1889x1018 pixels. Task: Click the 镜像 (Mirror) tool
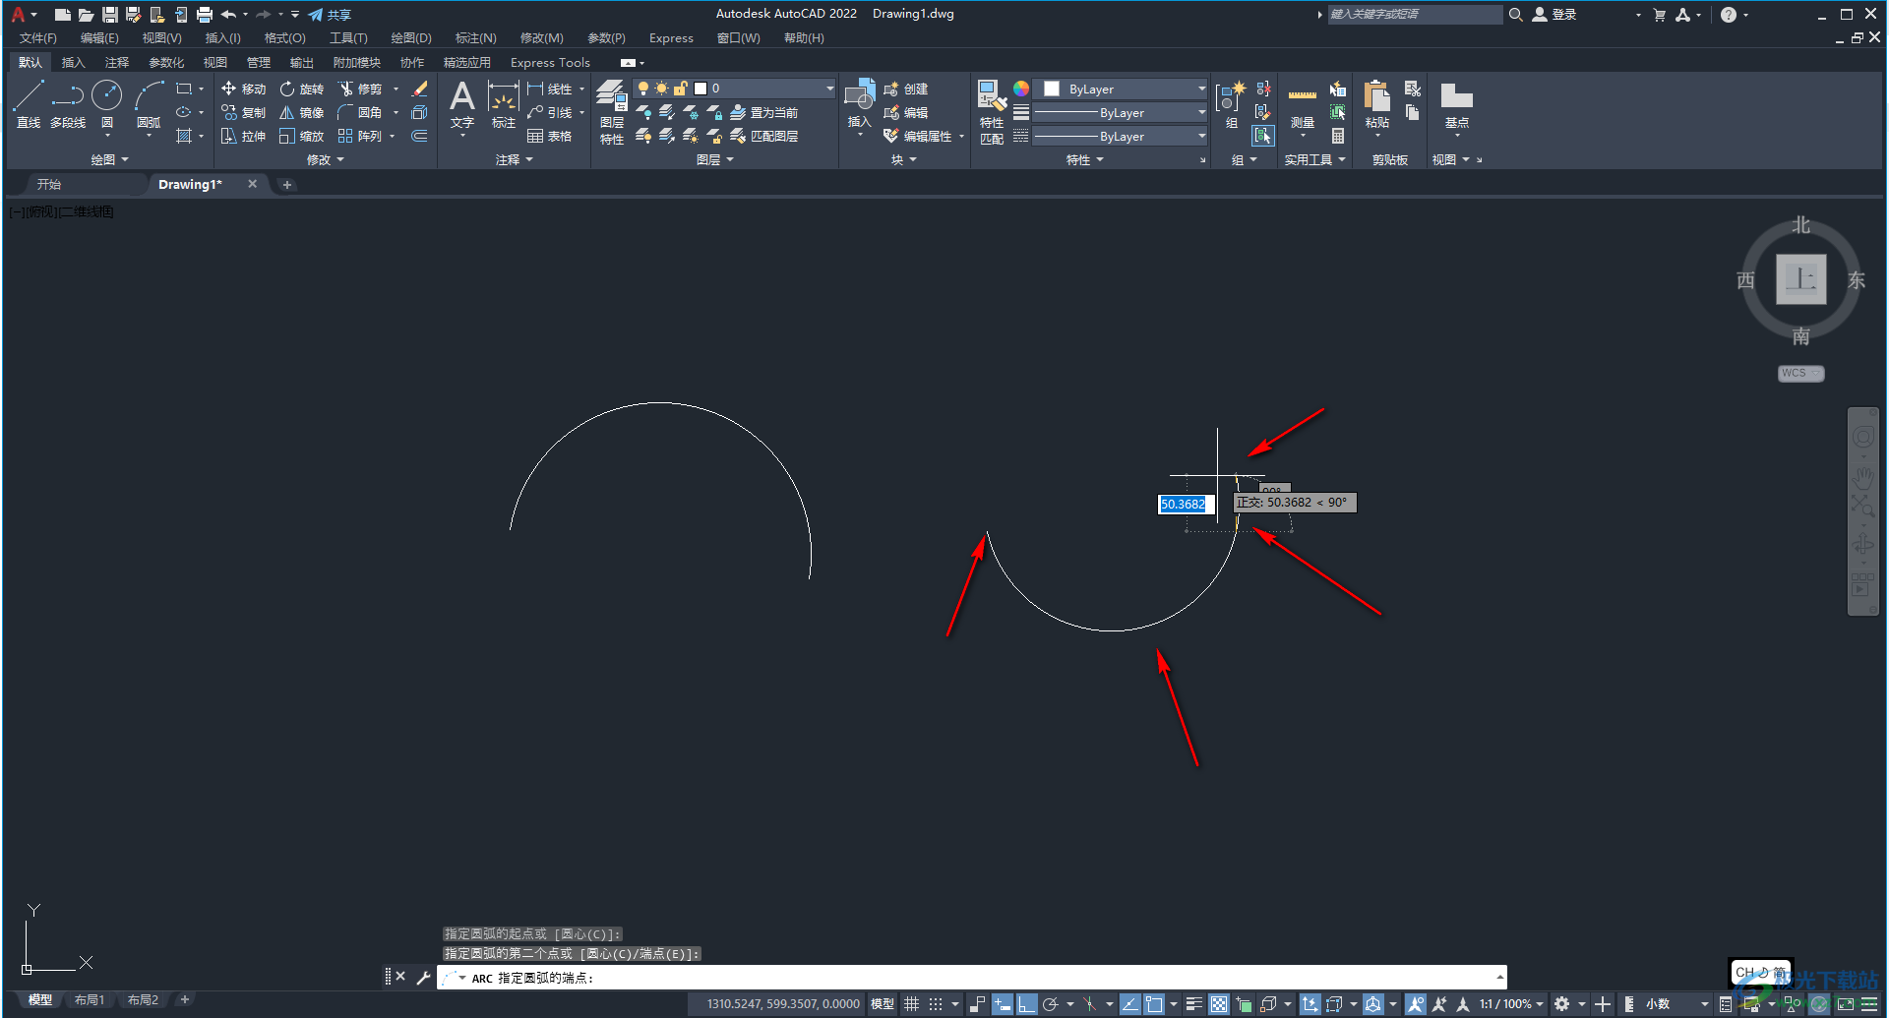pyautogui.click(x=301, y=112)
